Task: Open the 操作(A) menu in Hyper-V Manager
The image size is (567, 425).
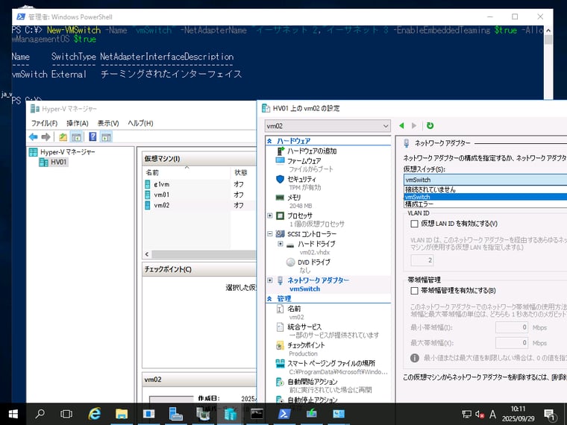Action: click(x=78, y=123)
